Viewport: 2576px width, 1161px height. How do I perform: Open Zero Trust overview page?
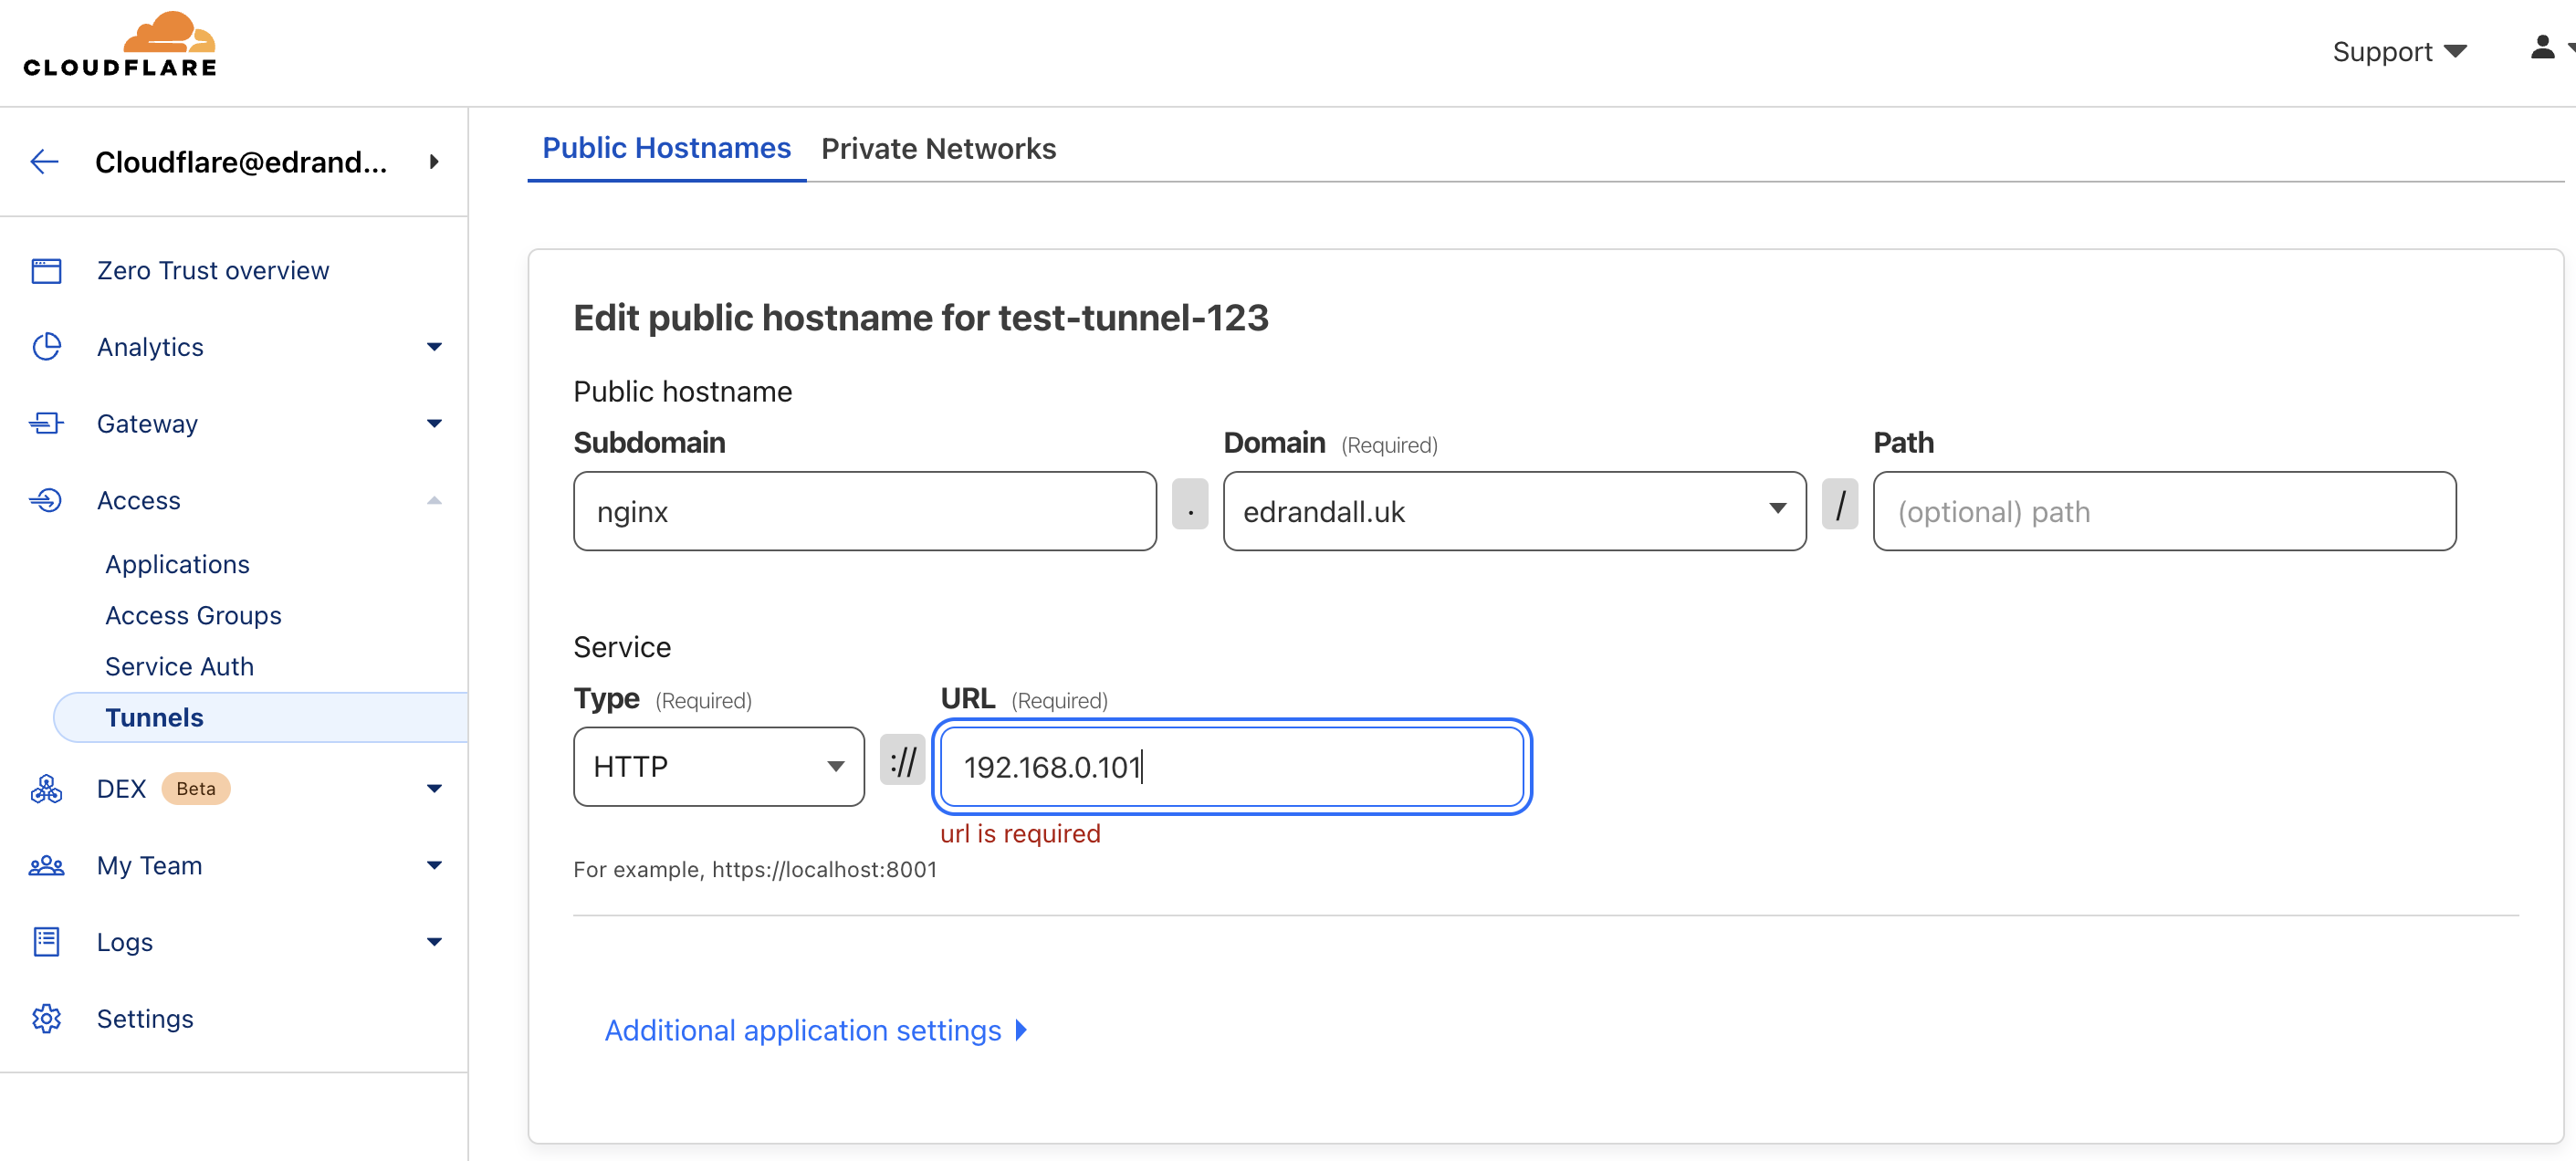213,271
